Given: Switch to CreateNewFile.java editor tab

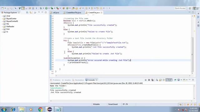Looking at the screenshot, I should tap(72, 12).
